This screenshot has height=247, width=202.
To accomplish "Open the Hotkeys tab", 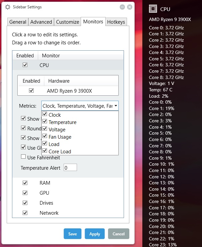I will 116,22.
